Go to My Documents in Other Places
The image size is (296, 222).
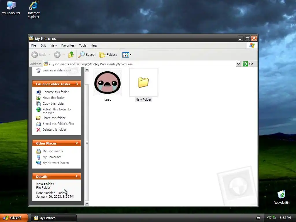[x=53, y=151]
